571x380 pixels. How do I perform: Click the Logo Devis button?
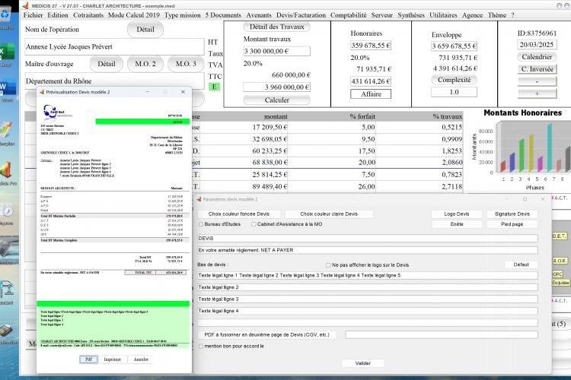tap(457, 214)
